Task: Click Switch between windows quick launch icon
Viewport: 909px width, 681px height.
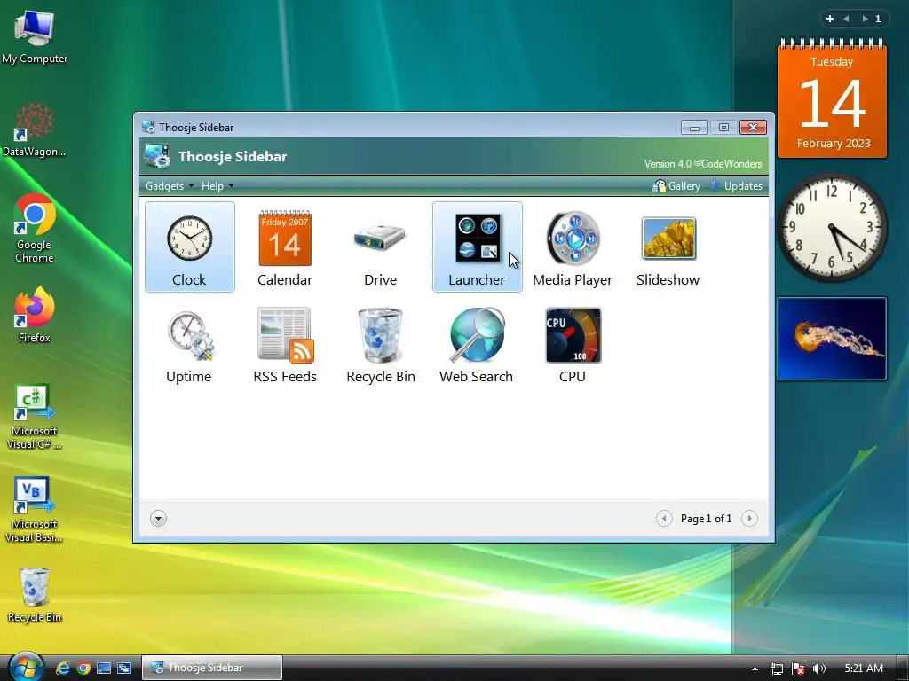Action: (x=124, y=669)
